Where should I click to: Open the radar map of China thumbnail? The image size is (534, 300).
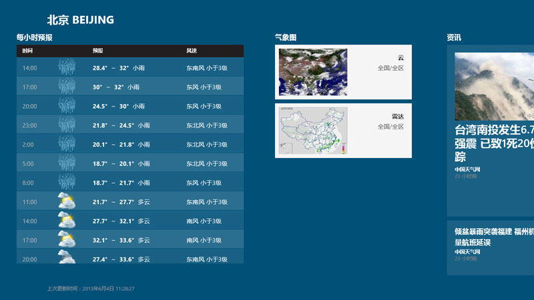[x=313, y=131]
